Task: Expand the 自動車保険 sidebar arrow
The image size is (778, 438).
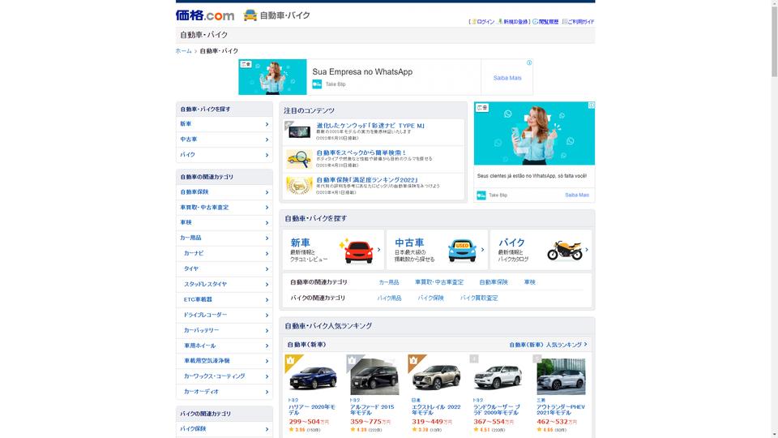Action: (267, 192)
